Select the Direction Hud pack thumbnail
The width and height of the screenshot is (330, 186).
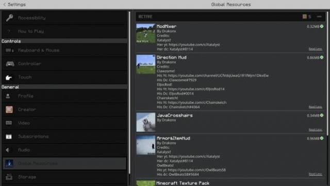click(x=145, y=64)
